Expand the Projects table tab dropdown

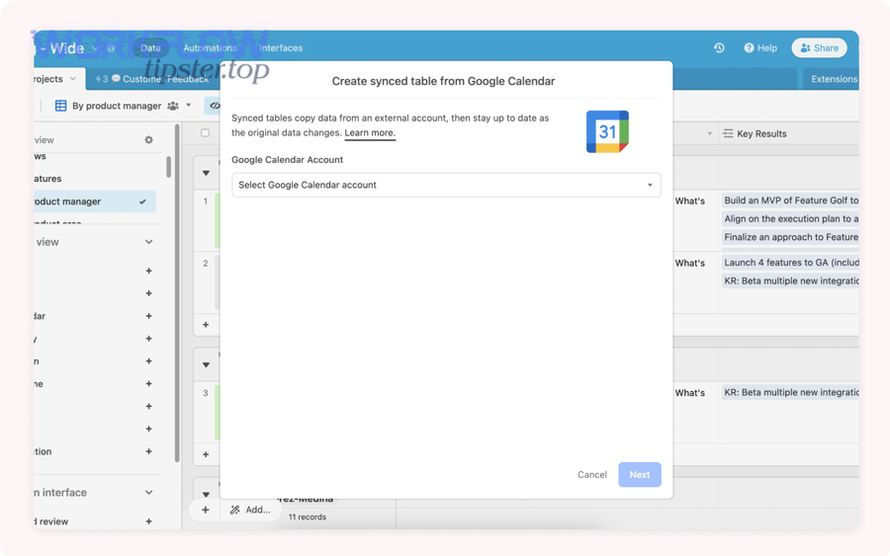[x=72, y=79]
